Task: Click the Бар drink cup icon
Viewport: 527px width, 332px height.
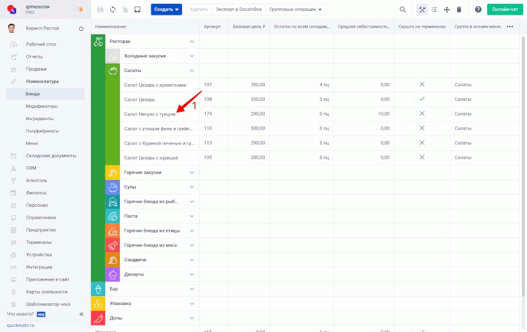Action: pyautogui.click(x=98, y=289)
